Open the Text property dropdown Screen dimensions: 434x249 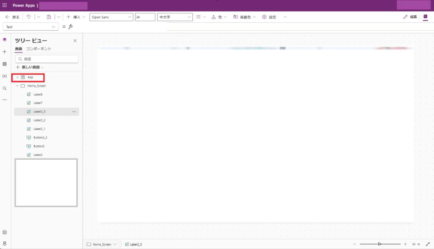(31, 27)
